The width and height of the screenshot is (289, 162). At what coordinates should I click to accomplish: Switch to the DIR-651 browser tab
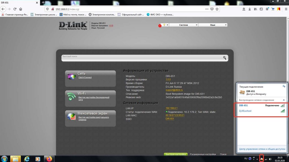[19, 3]
